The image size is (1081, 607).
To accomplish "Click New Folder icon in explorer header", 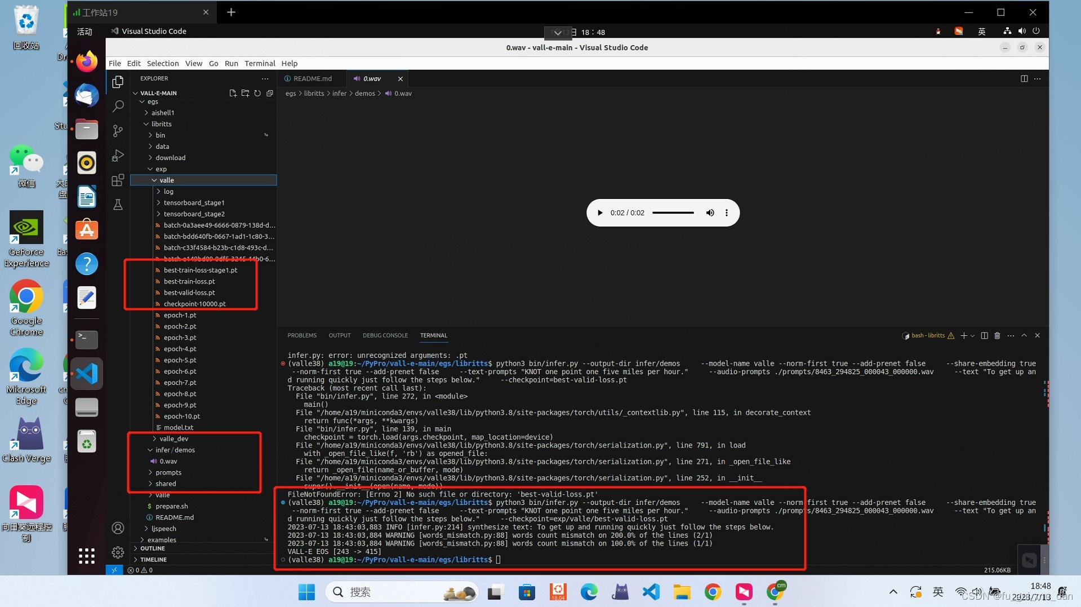I will click(245, 93).
